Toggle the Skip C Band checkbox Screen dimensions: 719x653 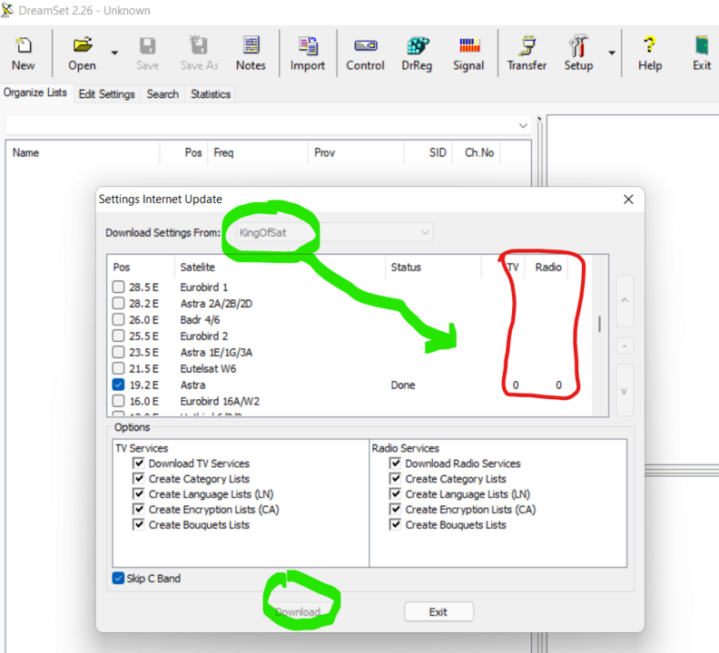[x=119, y=579]
